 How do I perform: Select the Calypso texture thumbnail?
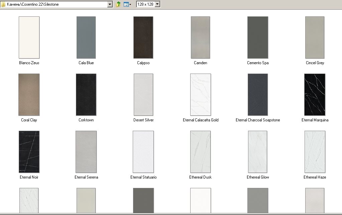click(143, 37)
